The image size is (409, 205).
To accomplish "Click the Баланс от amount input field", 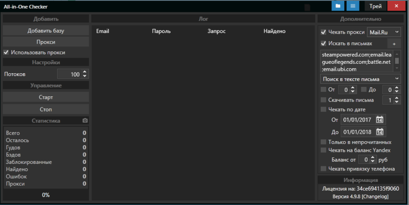I will 364,159.
